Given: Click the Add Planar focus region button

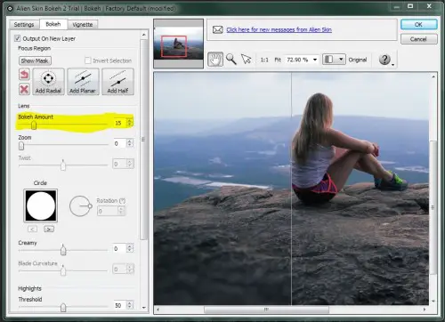Looking at the screenshot, I should pyautogui.click(x=83, y=82).
